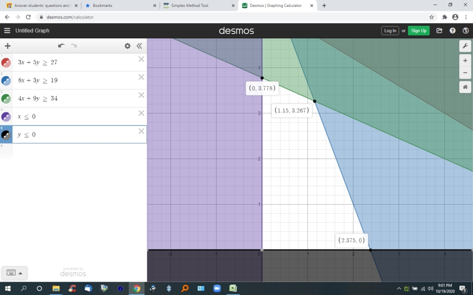Hide the 8x + 3y ≥ 19 graph
Screen dimensions: 473x295
[x=6, y=81]
